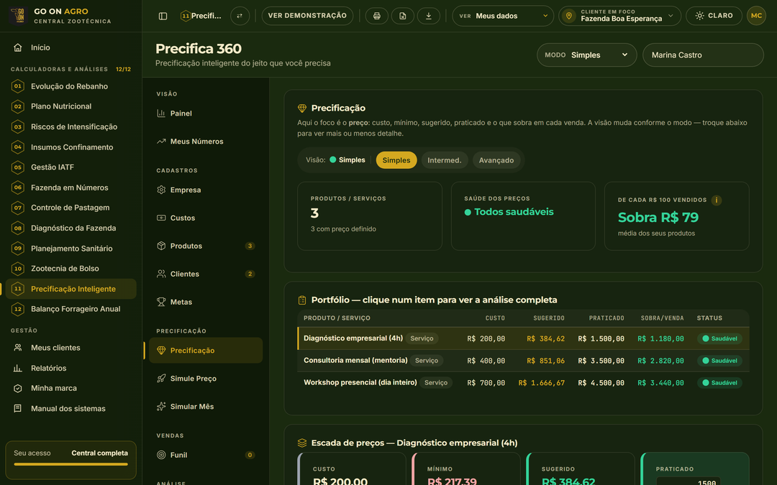Open Empresa under Cadastros

[206, 190]
